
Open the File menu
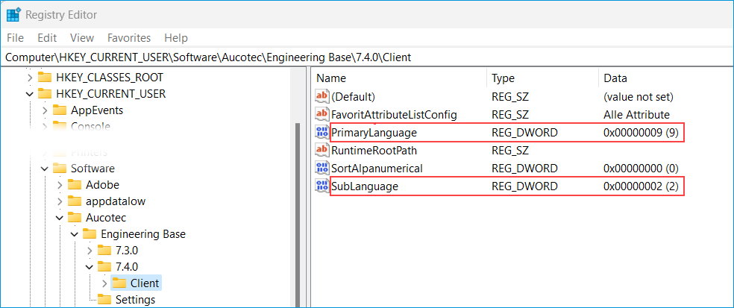(16, 37)
